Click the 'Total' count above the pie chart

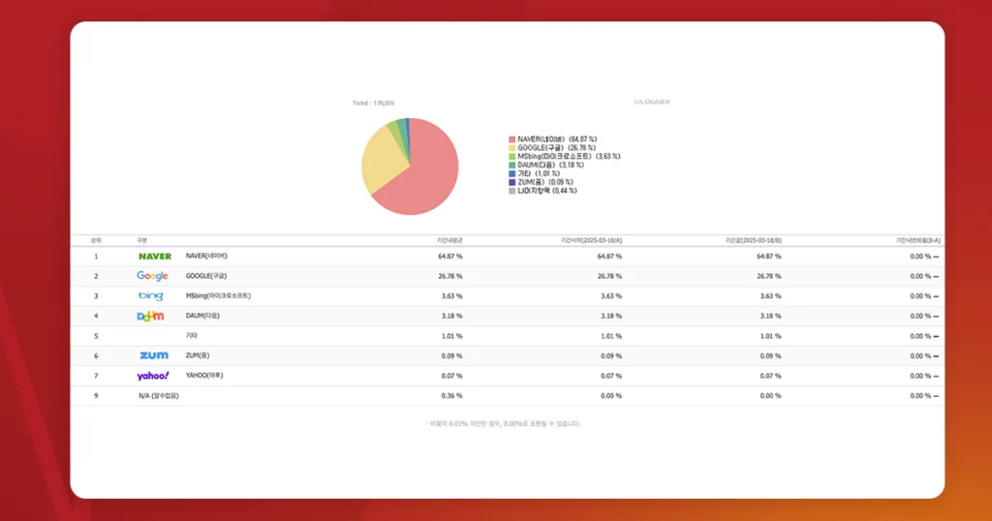373,103
